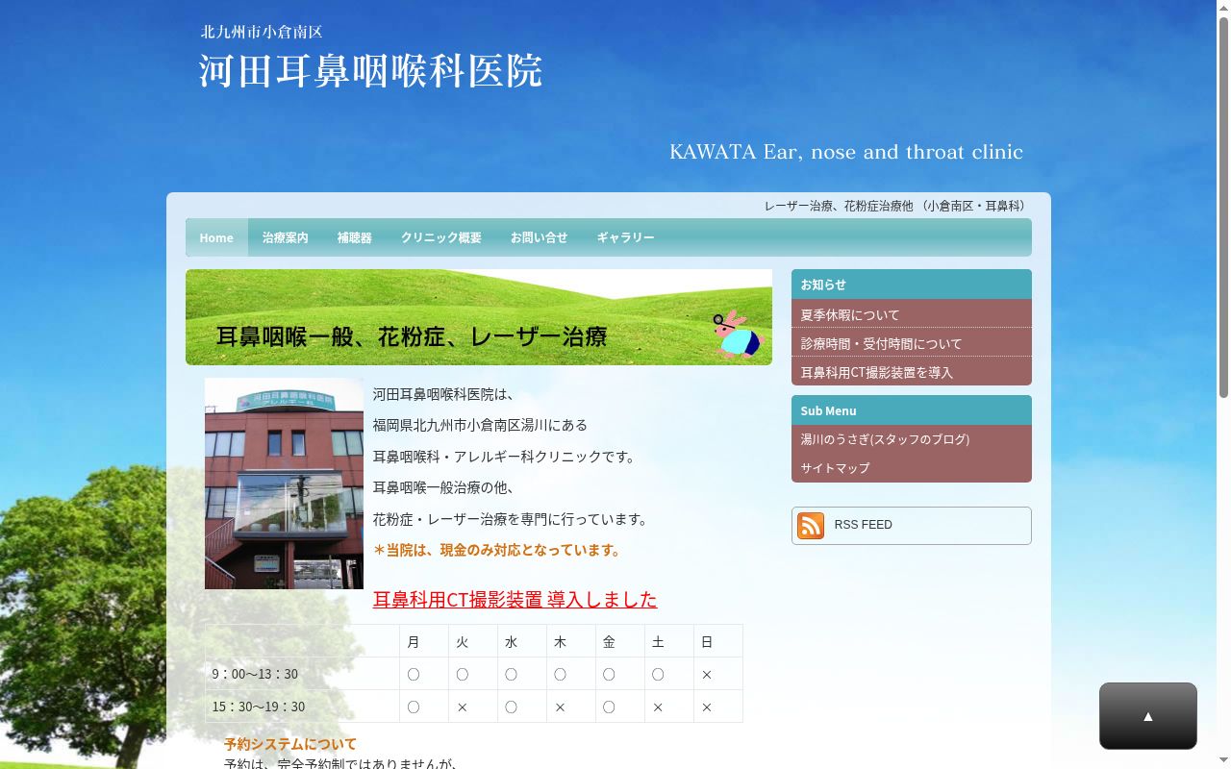This screenshot has width=1231, height=769.
Task: Click the rabbit mascot illustration in banner
Action: [737, 335]
